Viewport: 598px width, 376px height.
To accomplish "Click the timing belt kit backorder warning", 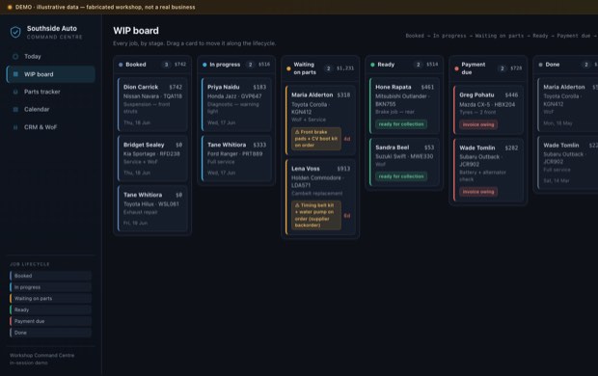I will pyautogui.click(x=316, y=215).
